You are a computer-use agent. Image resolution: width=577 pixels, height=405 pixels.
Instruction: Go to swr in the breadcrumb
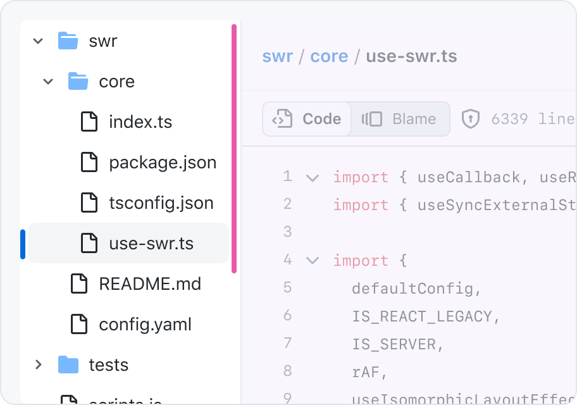pos(278,56)
